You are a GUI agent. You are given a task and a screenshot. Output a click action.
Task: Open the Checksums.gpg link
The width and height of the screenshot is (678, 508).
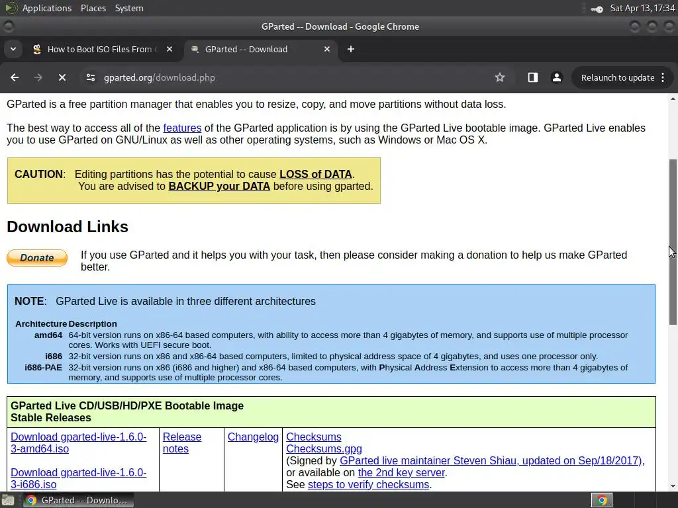(324, 449)
